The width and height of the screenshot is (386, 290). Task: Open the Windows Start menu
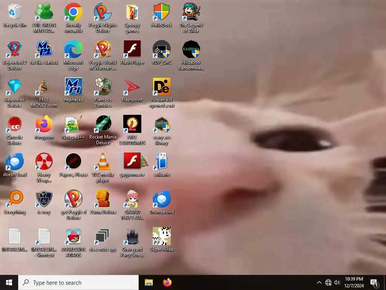coord(9,282)
